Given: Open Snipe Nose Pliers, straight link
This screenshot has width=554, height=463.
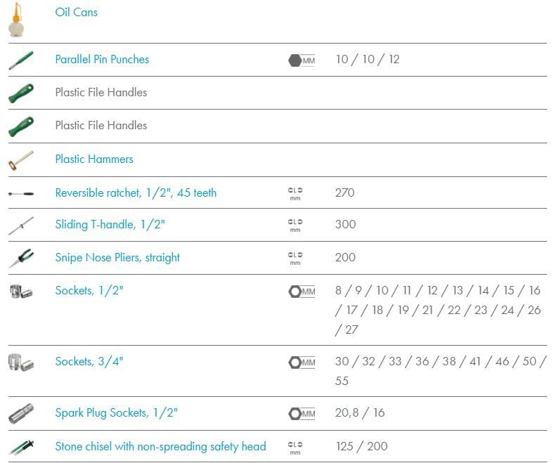Looking at the screenshot, I should coord(117,257).
